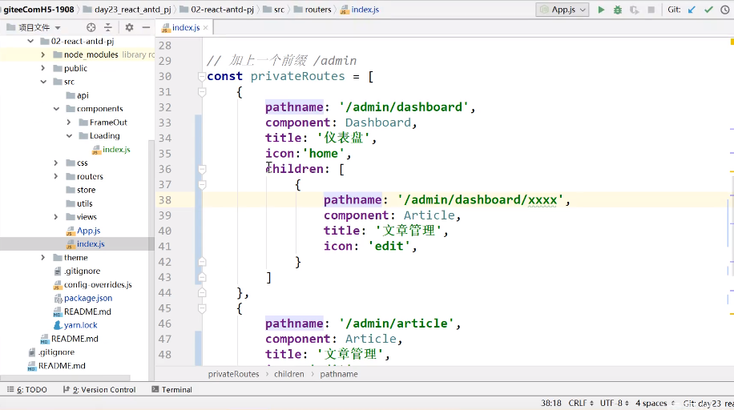Open the TODO tool window

tap(27, 389)
